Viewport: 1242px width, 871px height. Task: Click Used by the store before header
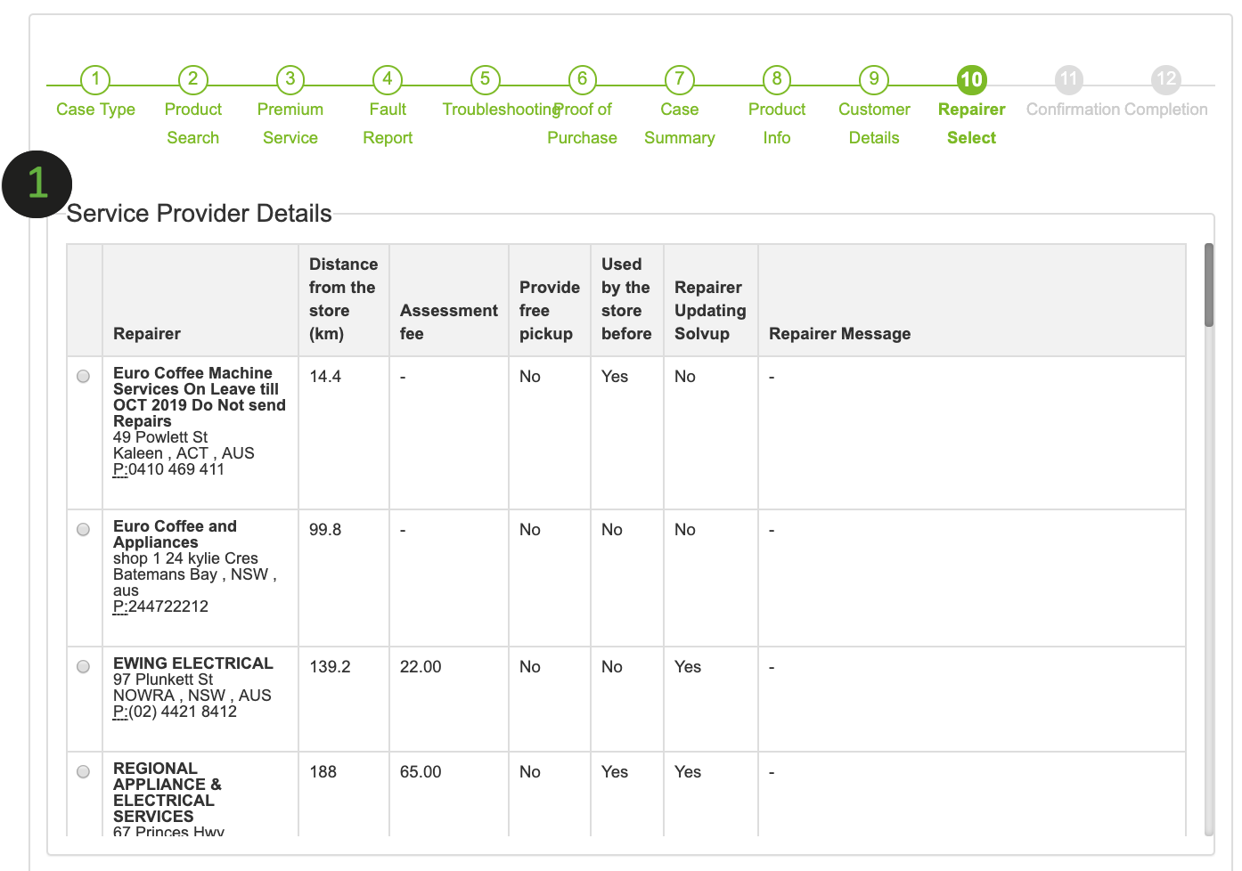626,299
